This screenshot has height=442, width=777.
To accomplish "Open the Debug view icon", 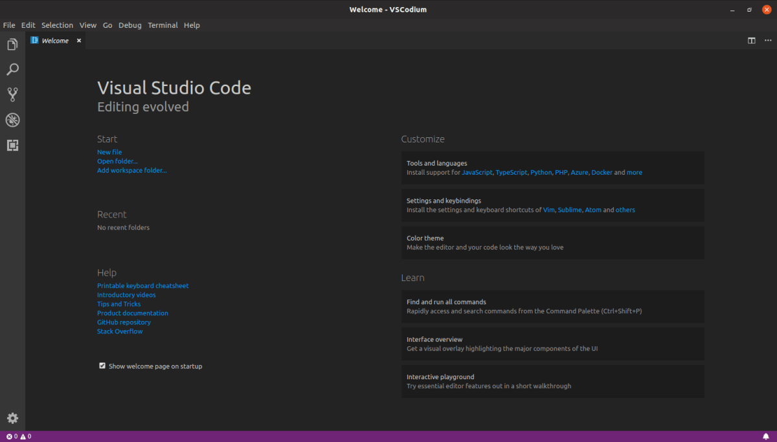I will coord(12,120).
